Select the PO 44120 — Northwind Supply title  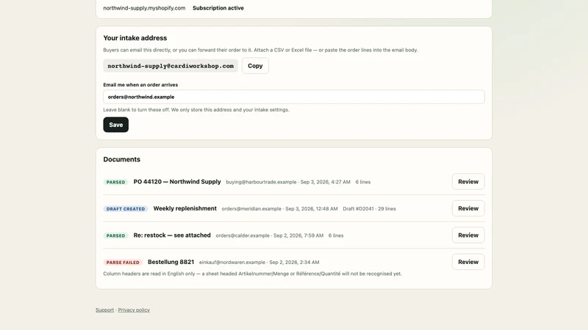coord(177,182)
